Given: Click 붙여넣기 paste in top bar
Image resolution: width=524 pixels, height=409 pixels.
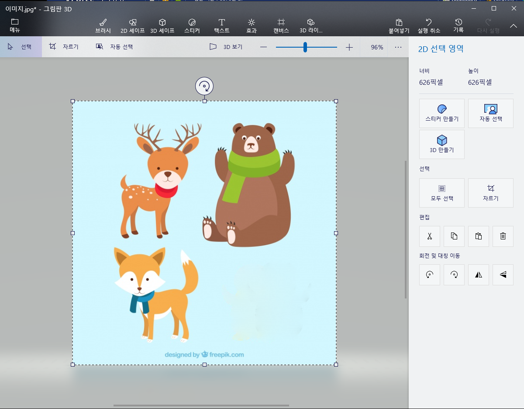Looking at the screenshot, I should click(x=399, y=26).
